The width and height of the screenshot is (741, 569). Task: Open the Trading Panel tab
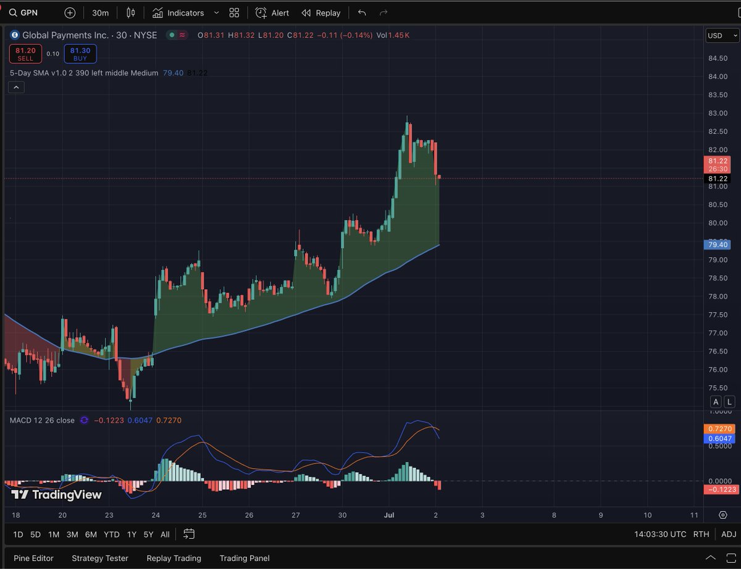coord(245,558)
